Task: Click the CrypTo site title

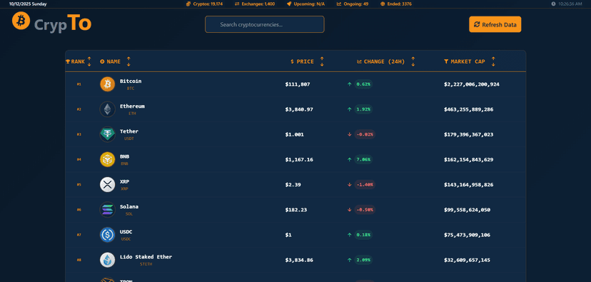Action: click(x=63, y=24)
